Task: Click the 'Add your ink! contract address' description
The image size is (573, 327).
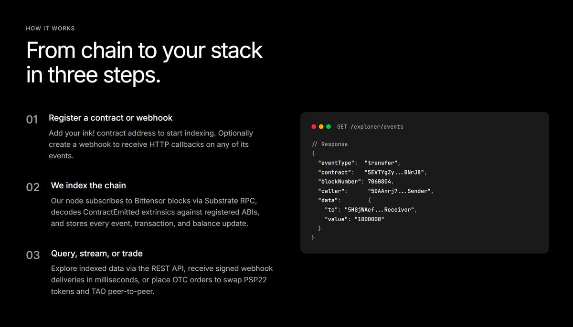Action: [x=151, y=144]
